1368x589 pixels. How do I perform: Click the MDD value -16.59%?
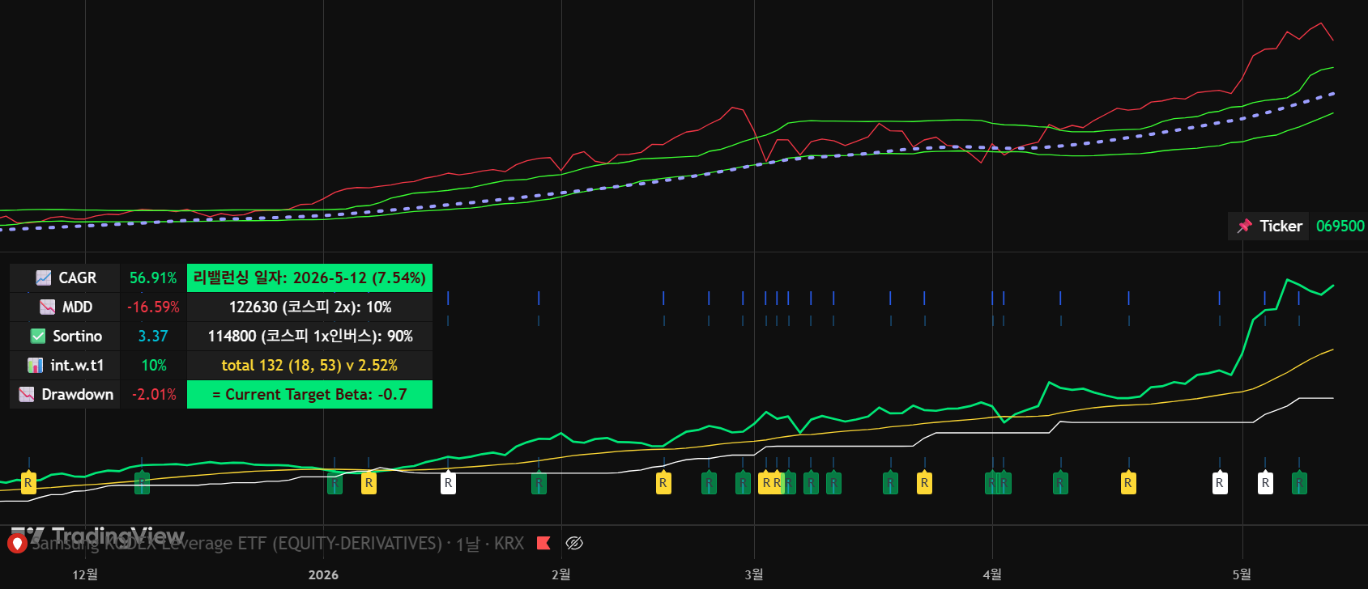(153, 307)
